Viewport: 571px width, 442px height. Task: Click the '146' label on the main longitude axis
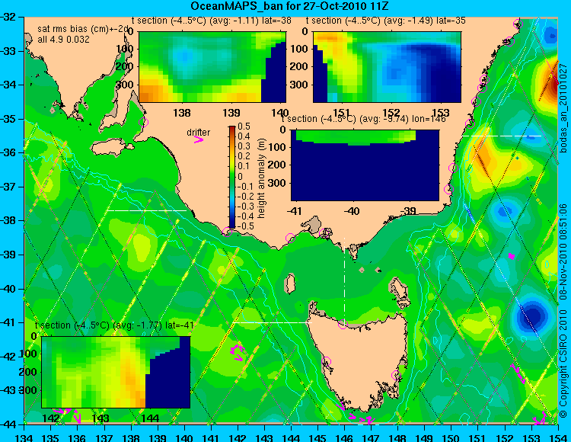click(344, 437)
